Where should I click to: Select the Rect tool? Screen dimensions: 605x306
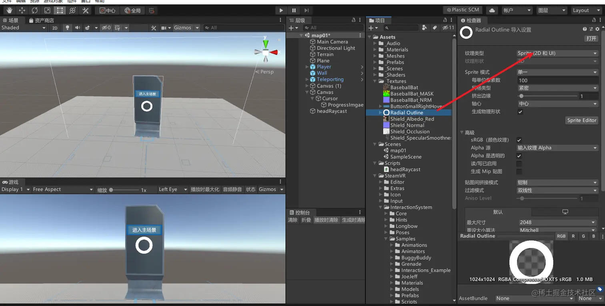click(x=60, y=10)
